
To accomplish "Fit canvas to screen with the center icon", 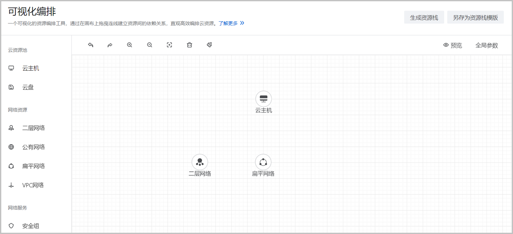I will tap(169, 45).
